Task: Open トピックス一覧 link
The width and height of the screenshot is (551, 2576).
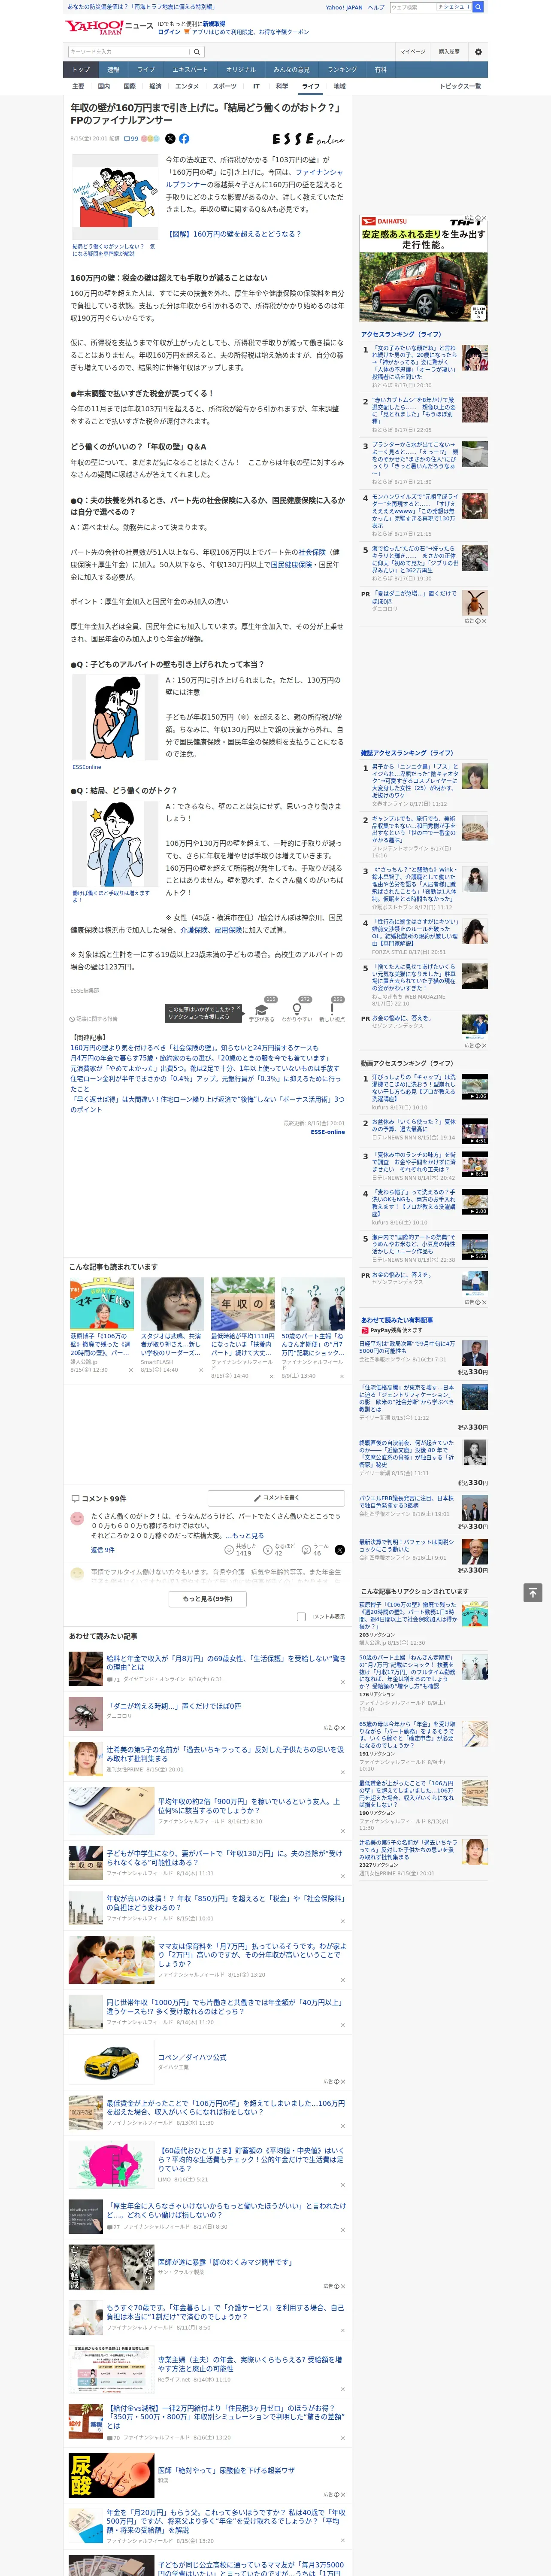Action: tap(460, 86)
